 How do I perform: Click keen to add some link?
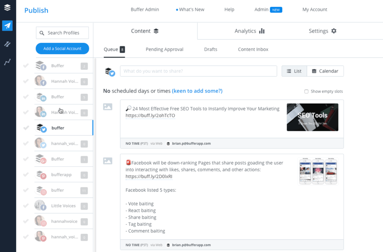pos(197,91)
